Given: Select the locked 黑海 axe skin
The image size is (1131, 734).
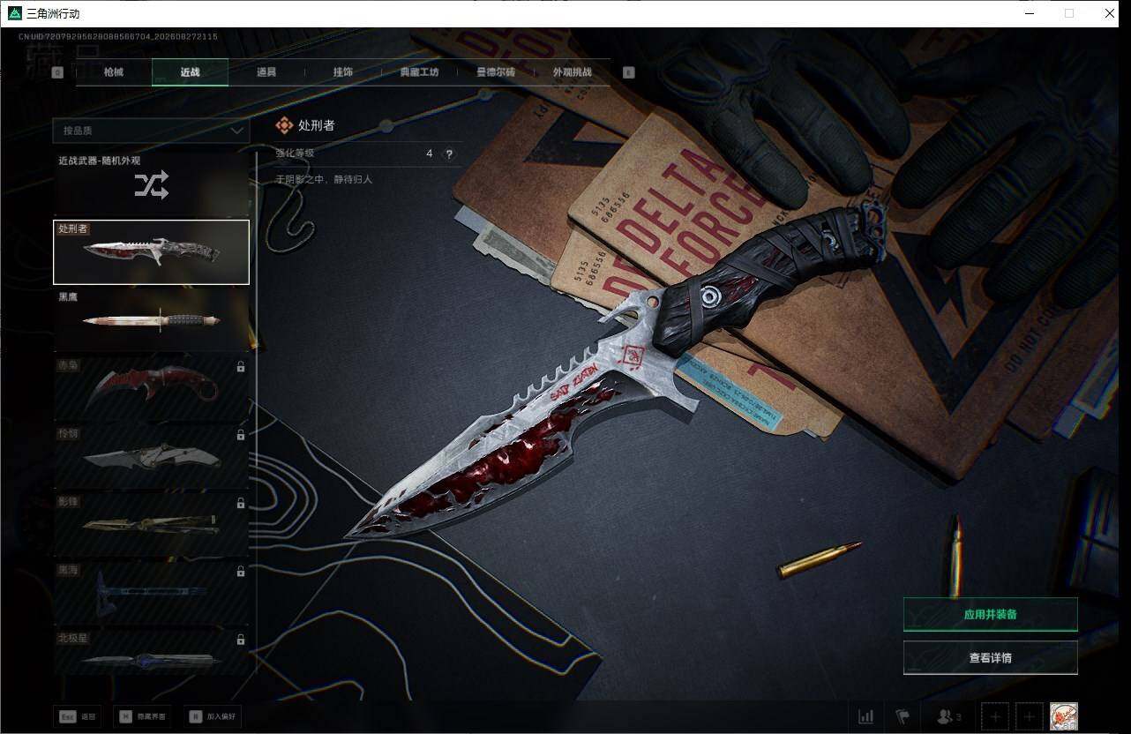Looking at the screenshot, I should (x=151, y=592).
